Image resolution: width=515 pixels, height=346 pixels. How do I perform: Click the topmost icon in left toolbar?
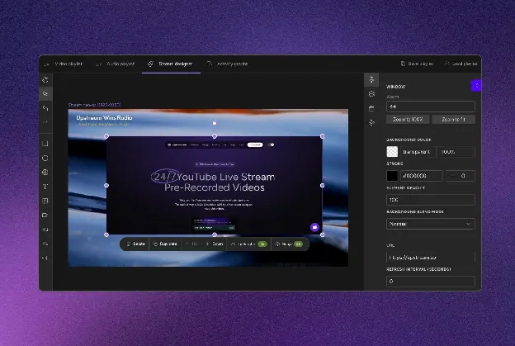[x=45, y=80]
